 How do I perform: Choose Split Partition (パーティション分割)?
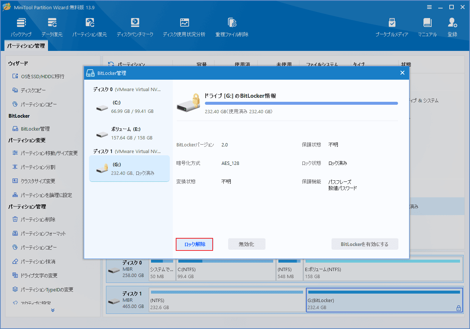34,167
